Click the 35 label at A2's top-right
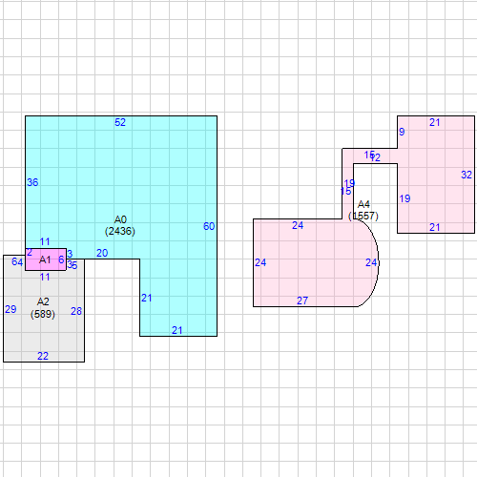 coord(73,265)
